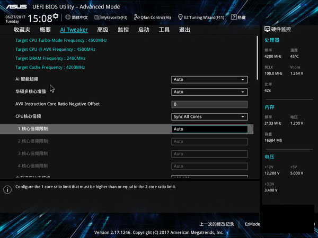Click the 硬件监控 monitor icon
The height and width of the screenshot is (238, 318).
267,29
